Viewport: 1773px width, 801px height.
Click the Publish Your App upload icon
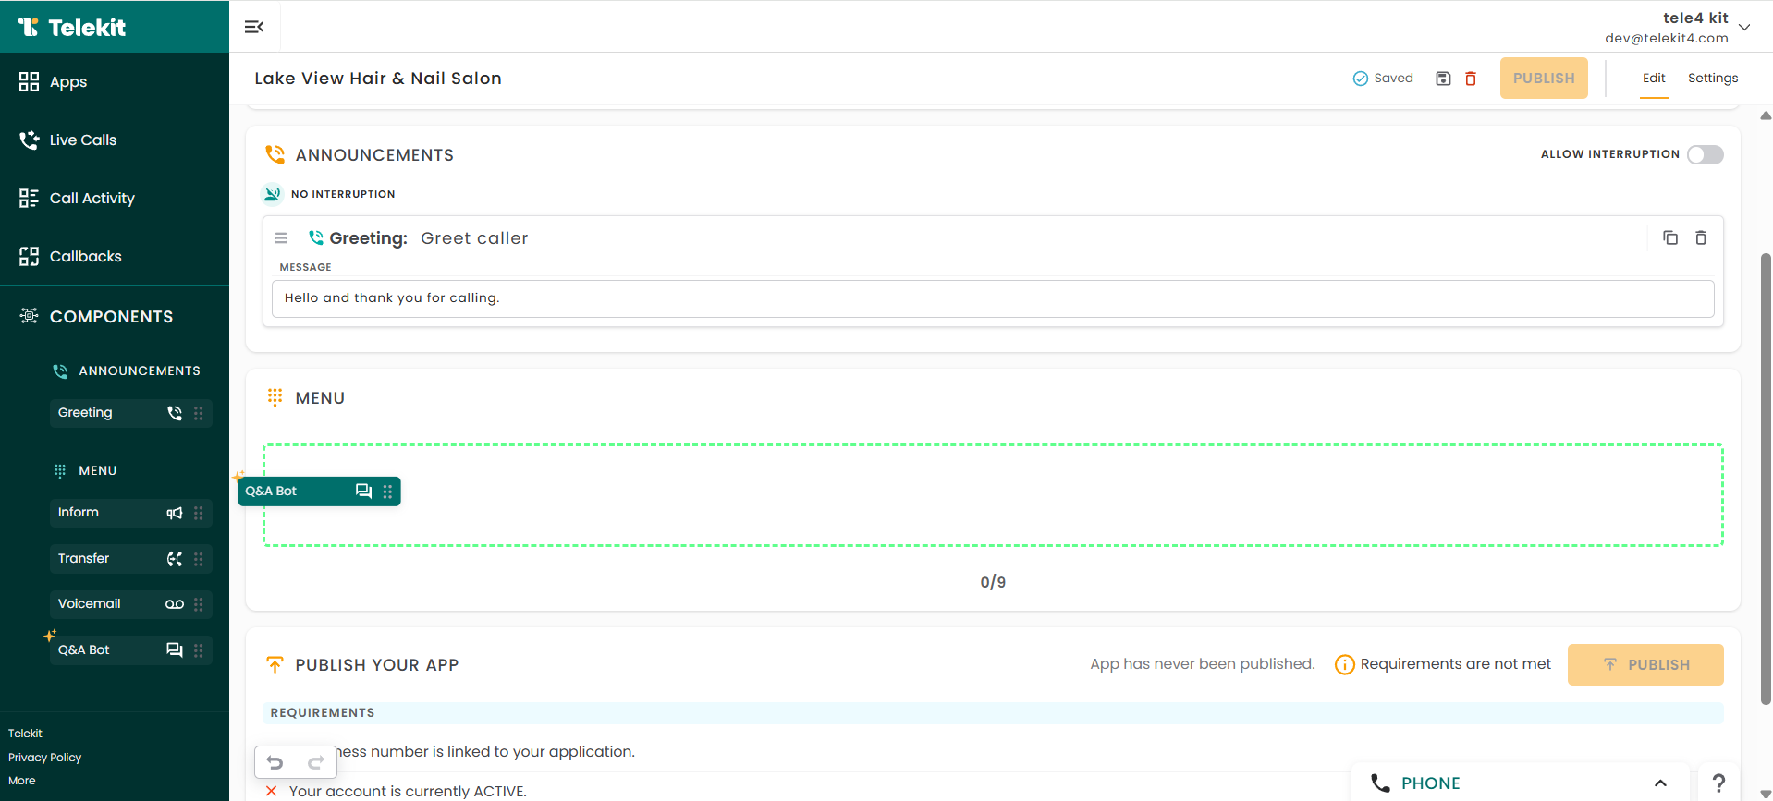[275, 664]
